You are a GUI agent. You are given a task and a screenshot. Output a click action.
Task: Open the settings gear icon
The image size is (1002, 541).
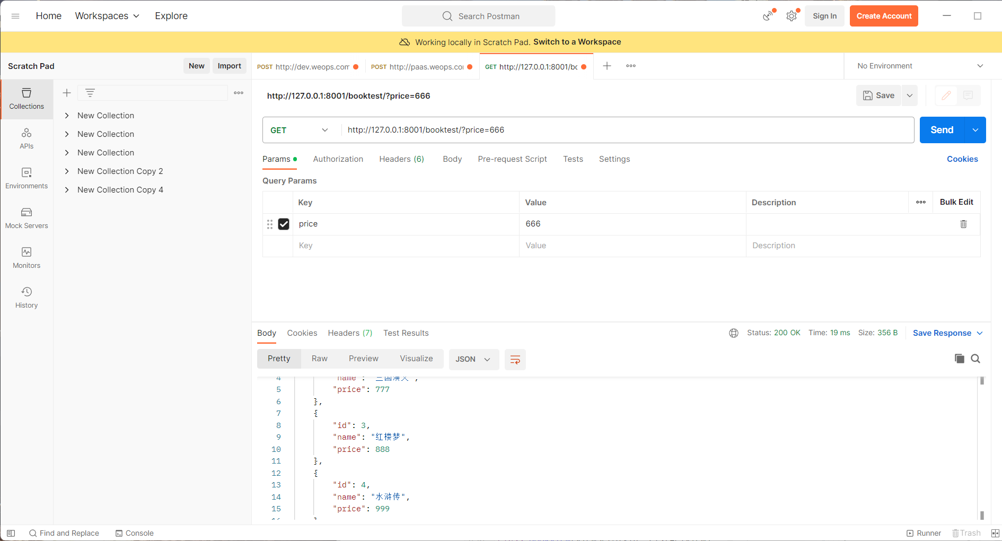792,16
